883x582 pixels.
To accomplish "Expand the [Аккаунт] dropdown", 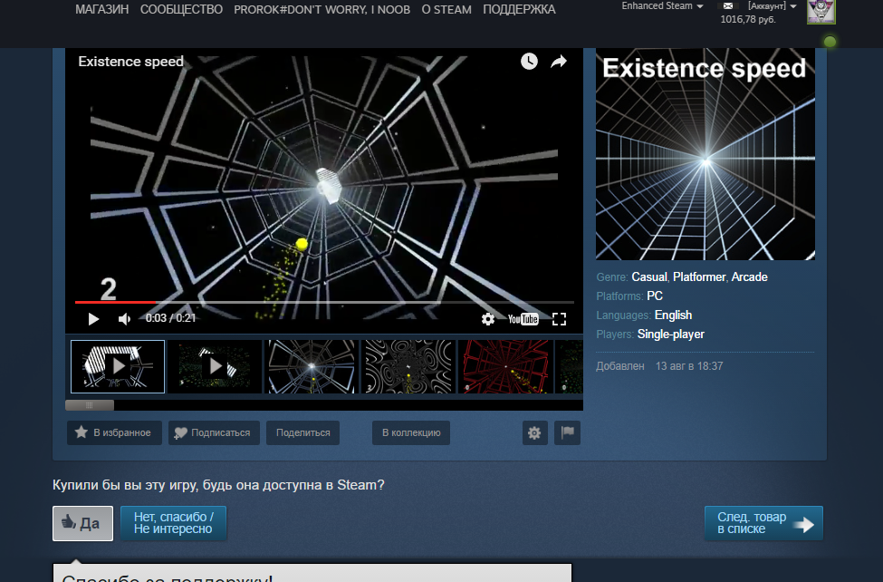I will point(773,5).
